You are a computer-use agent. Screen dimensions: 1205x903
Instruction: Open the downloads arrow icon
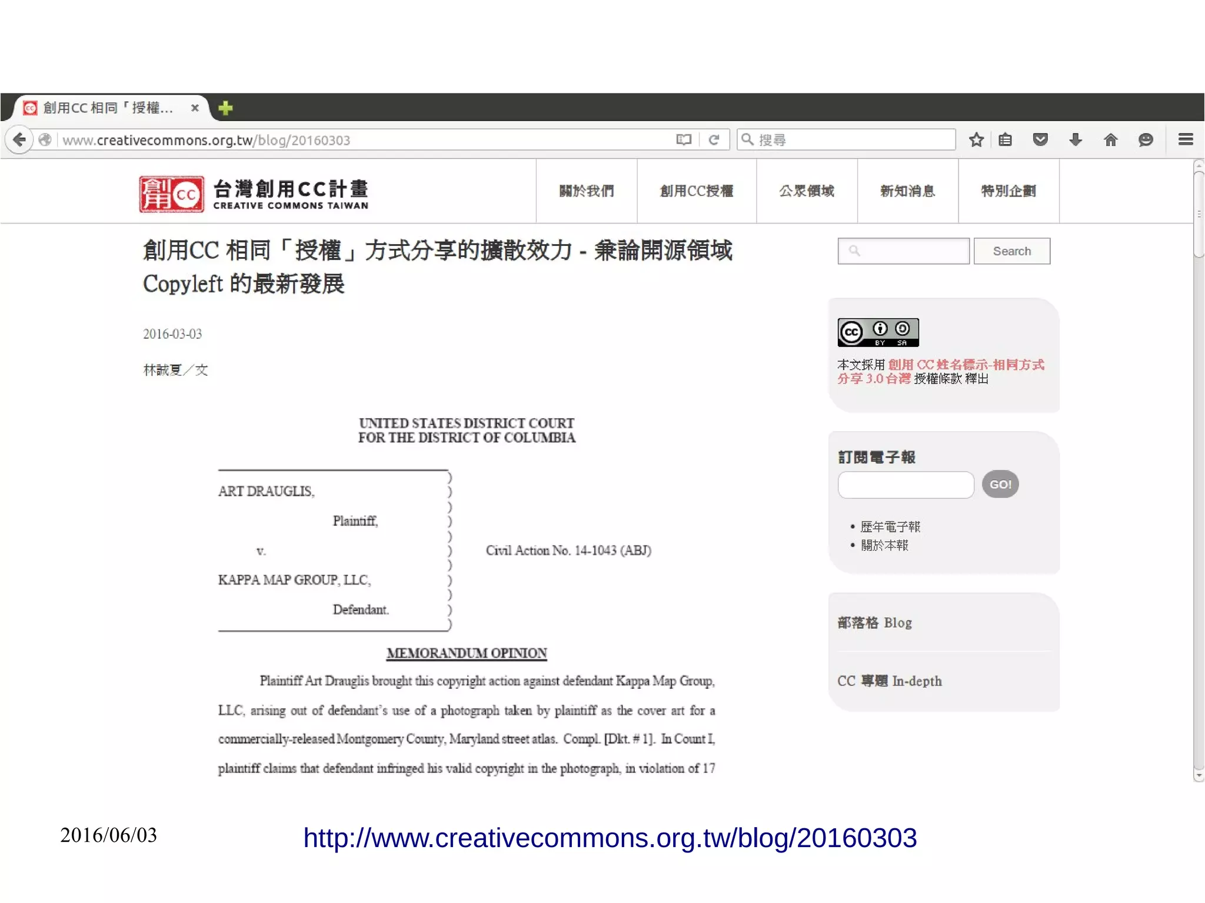point(1075,140)
